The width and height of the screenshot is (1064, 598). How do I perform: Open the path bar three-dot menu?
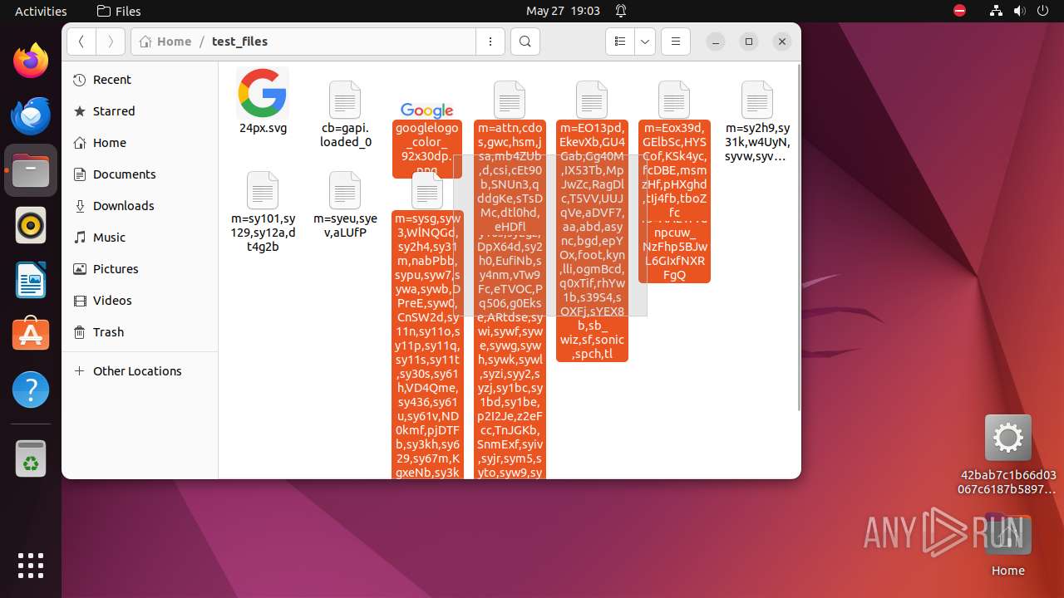coord(490,42)
